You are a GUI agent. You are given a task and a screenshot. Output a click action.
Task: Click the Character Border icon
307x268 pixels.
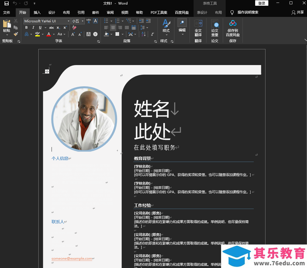pyautogui.click(x=95, y=21)
